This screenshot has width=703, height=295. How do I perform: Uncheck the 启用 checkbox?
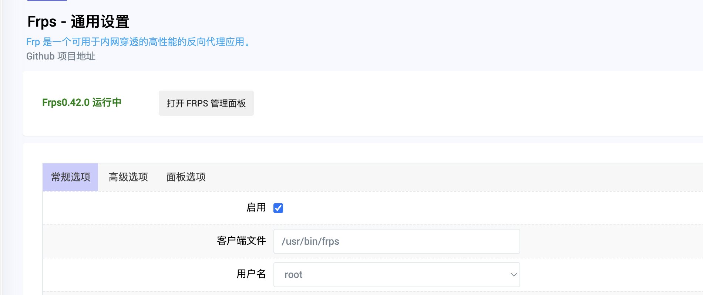278,208
